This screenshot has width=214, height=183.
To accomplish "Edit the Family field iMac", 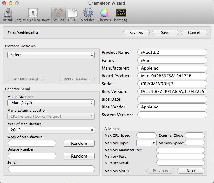I will click(x=172, y=60).
